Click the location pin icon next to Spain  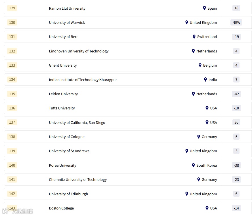coord(204,8)
